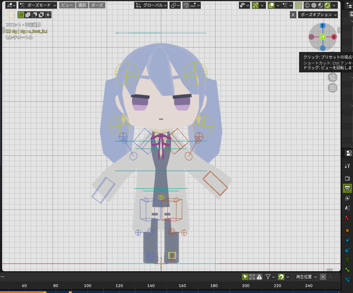Screen dimensions: 353x293
Task: Toggle orthographic/perspective grid view button
Action: (x=332, y=88)
